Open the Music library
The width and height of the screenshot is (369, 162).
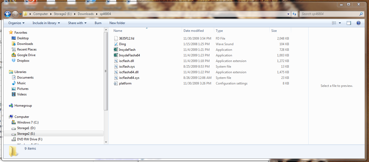coord(21,83)
